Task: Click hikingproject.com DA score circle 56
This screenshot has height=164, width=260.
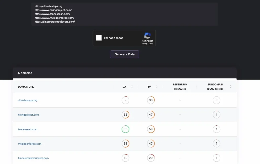Action: coord(125,115)
